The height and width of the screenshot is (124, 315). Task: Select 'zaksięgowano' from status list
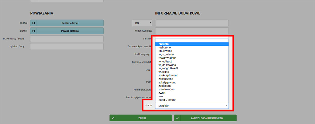click(167, 82)
